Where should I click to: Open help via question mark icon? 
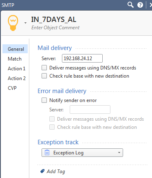pos(140,5)
